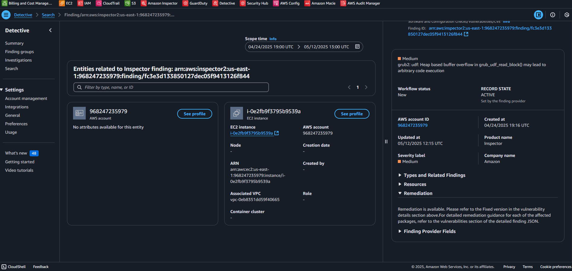Open the GuardDuty service shortcut
Image resolution: width=572 pixels, height=271 pixels.
pos(195,3)
